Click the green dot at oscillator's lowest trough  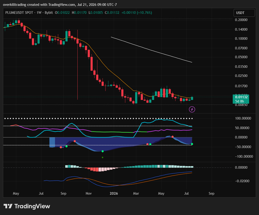[102, 151]
